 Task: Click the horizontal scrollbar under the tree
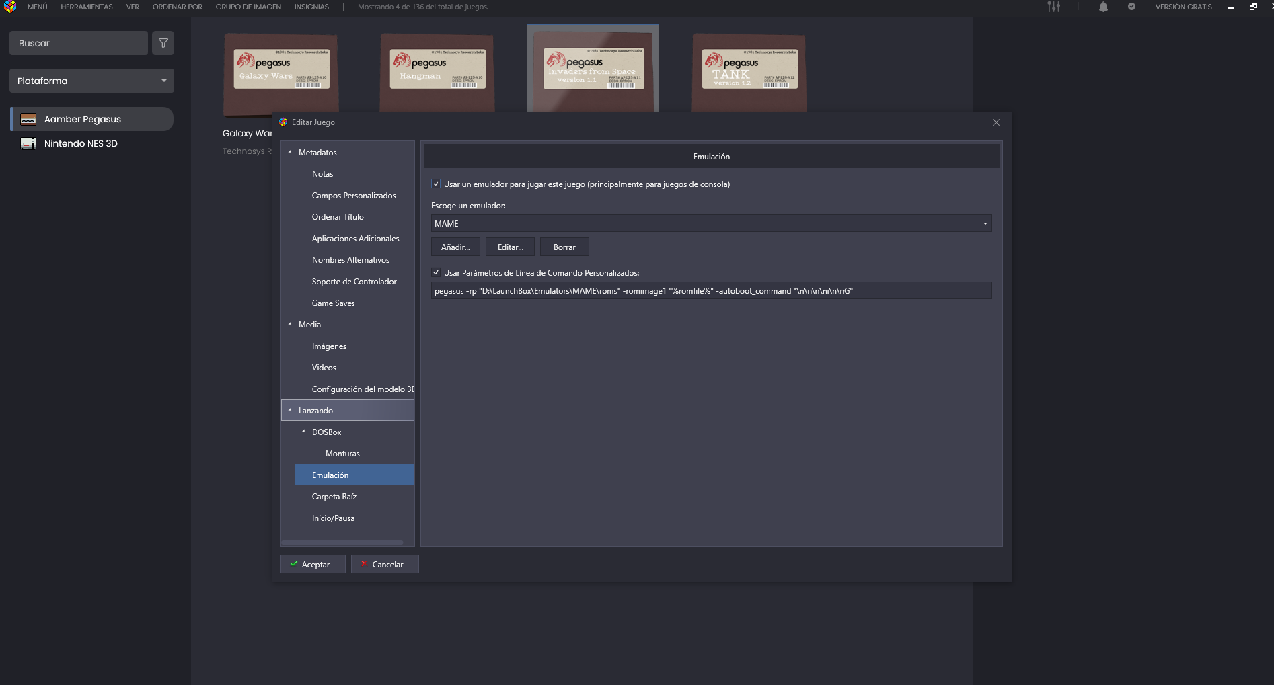pos(342,542)
